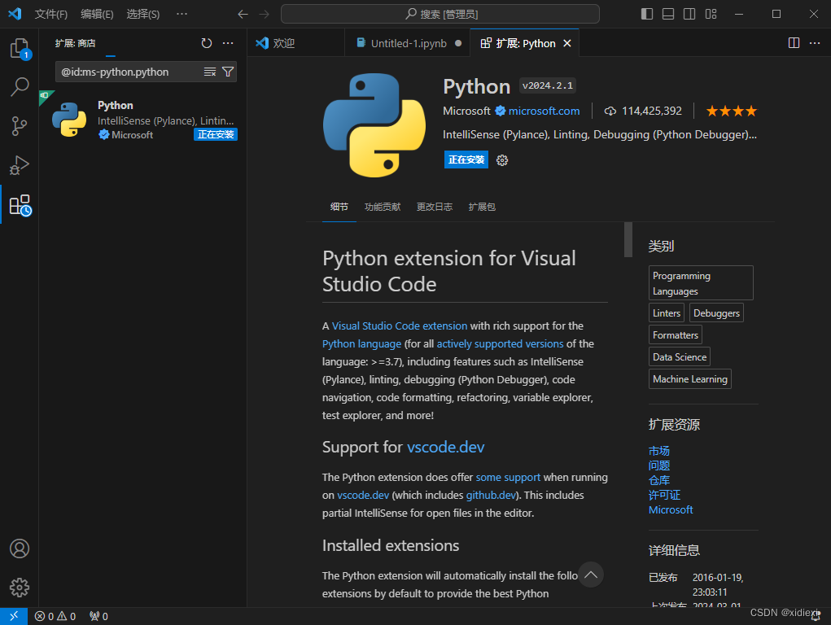Click the command center search box
831x625 pixels.
pos(440,14)
